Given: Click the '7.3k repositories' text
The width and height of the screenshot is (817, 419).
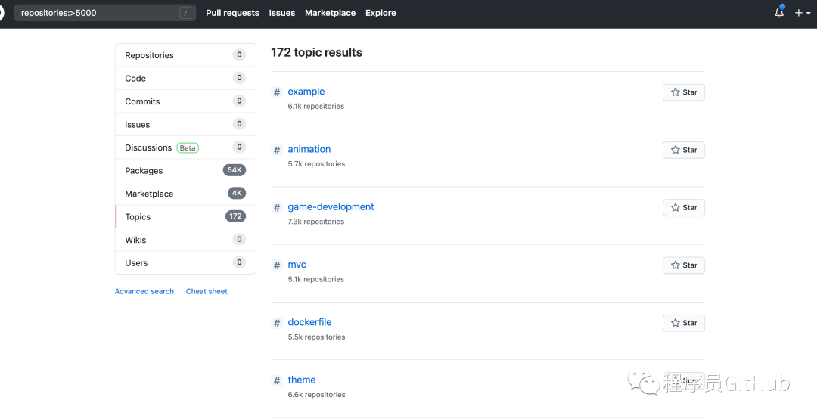Looking at the screenshot, I should click(x=315, y=222).
